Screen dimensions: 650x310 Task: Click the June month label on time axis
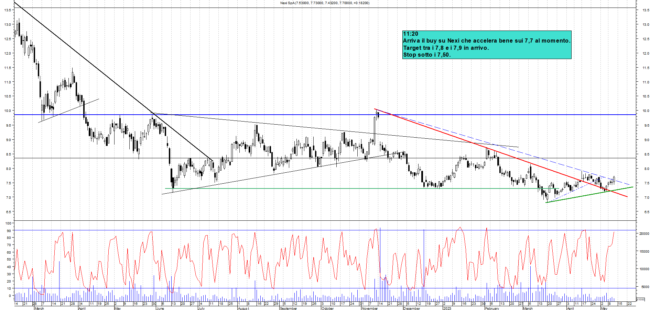point(160,308)
